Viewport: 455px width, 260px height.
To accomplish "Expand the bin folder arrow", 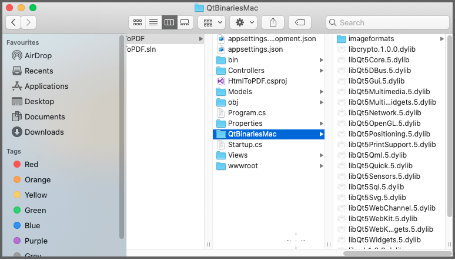I will click(x=321, y=60).
